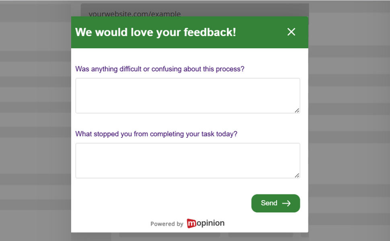Click the resize grip of the first text area
The height and width of the screenshot is (241, 390).
point(298,110)
